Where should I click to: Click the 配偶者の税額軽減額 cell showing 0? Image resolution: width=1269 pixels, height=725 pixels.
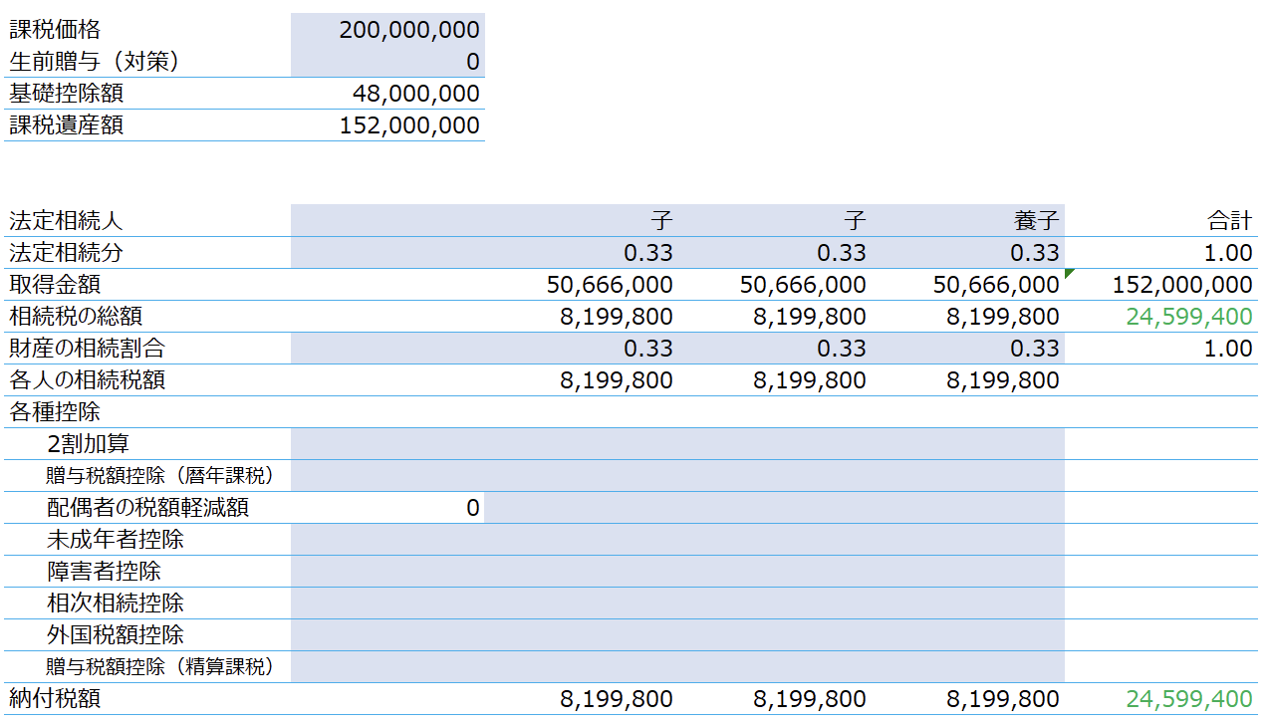click(x=387, y=508)
